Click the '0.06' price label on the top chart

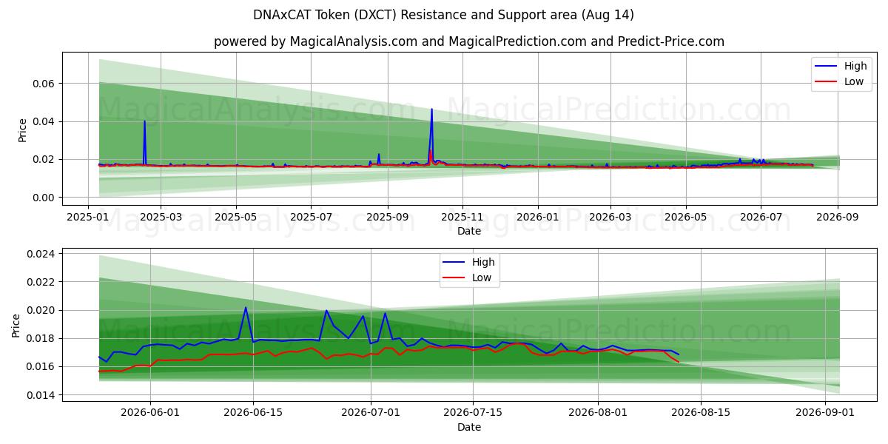click(x=46, y=84)
